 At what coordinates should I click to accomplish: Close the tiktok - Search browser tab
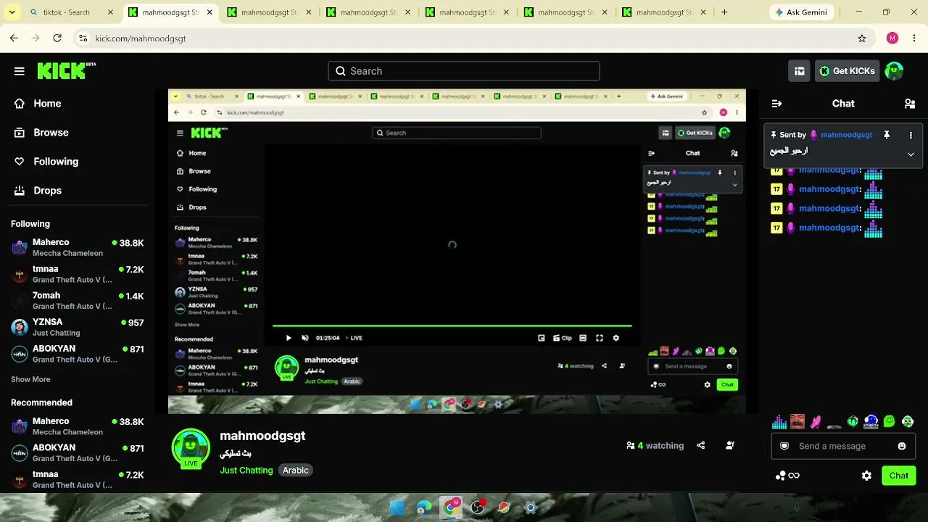click(110, 12)
